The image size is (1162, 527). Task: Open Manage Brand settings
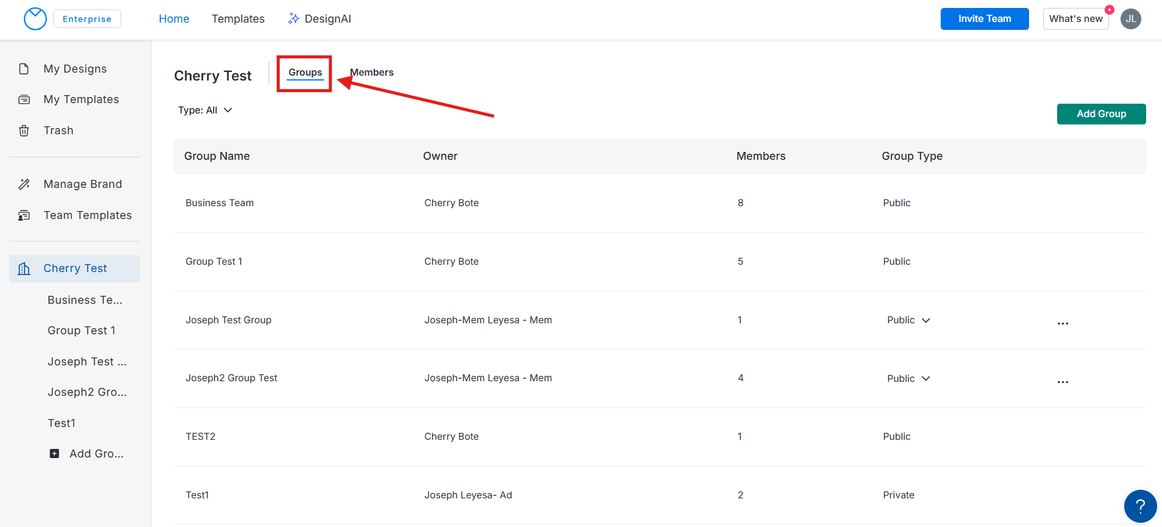pos(82,184)
